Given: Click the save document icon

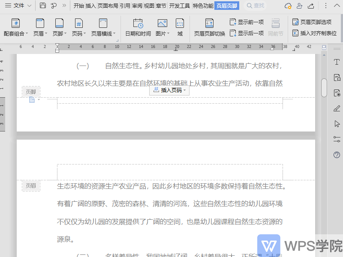Looking at the screenshot, I should click(42, 6).
